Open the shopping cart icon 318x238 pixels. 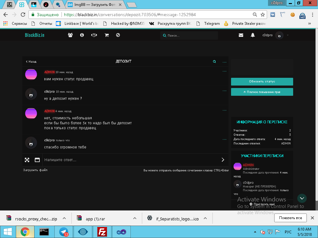[107, 35]
